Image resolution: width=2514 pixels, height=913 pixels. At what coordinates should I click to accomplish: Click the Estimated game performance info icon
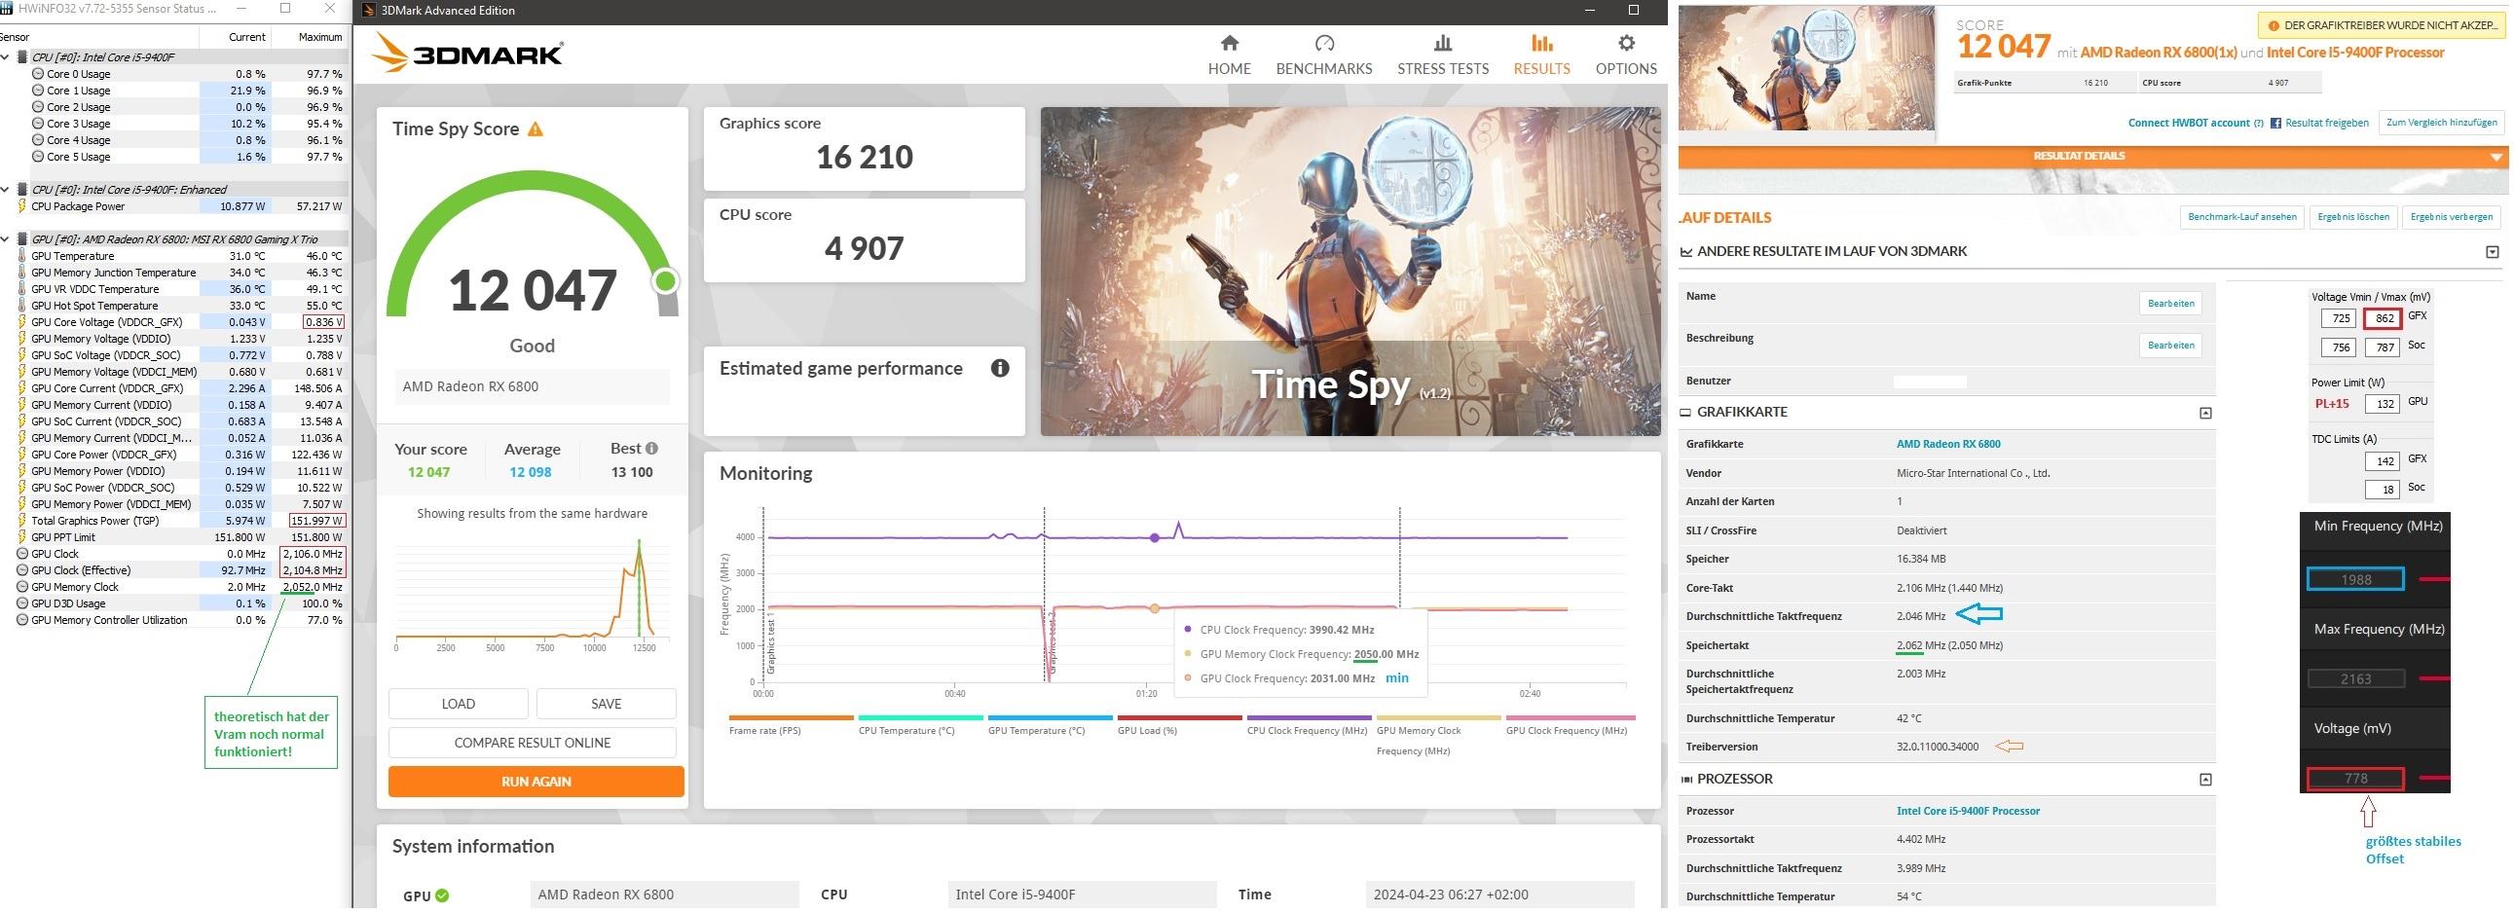click(999, 368)
